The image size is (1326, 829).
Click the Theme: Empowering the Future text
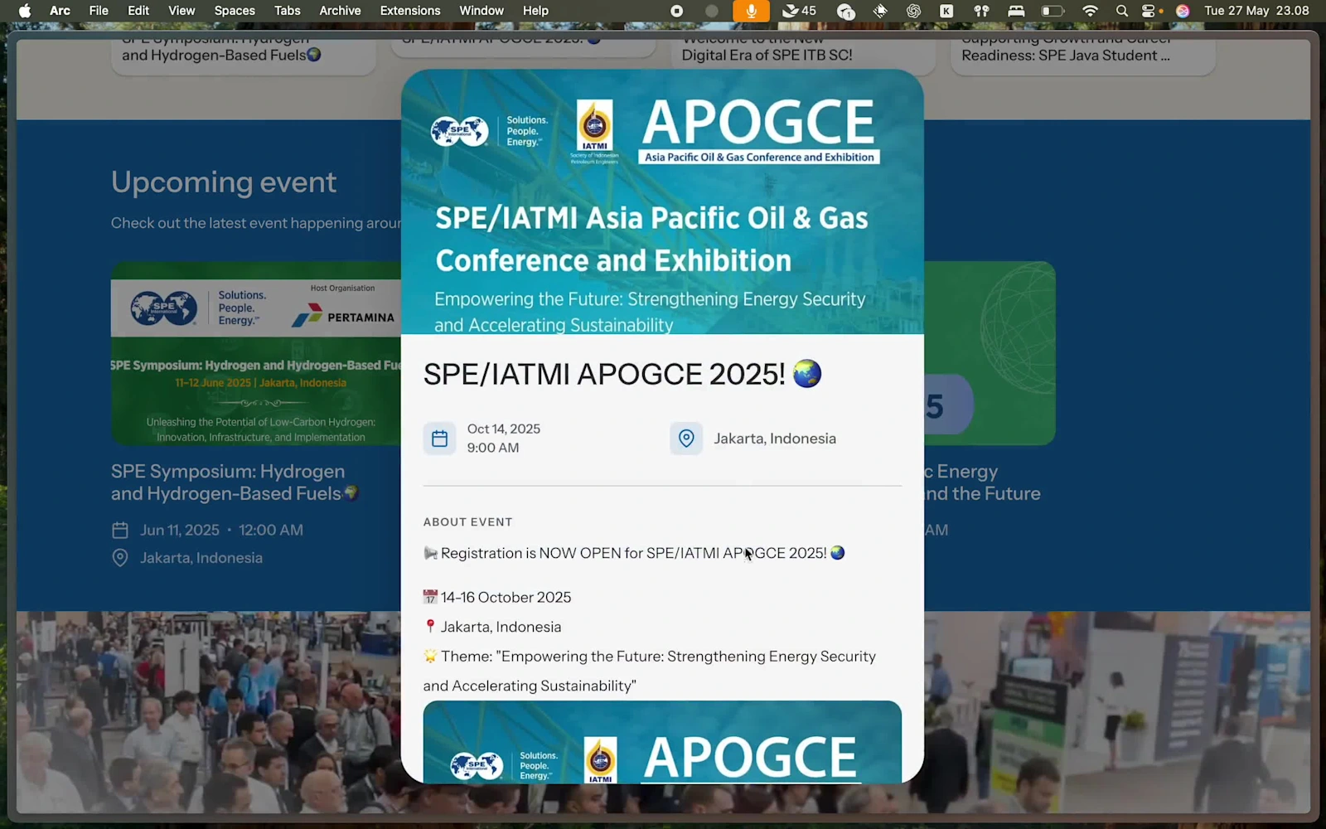(650, 671)
